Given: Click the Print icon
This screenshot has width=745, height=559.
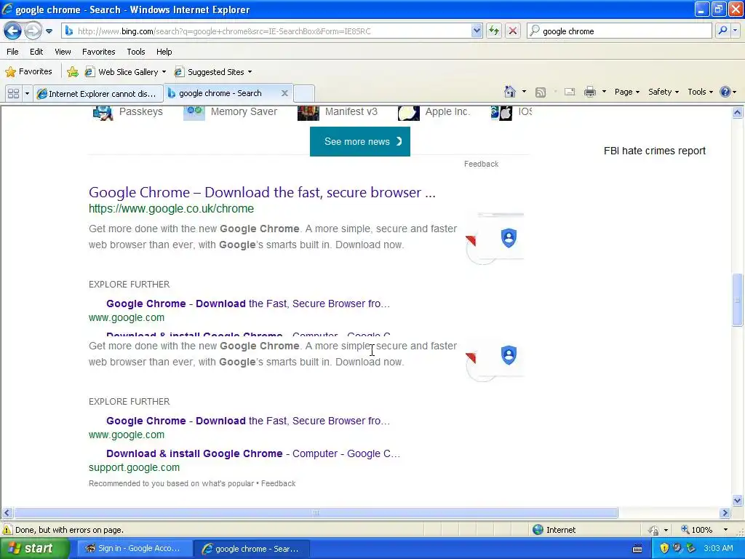Looking at the screenshot, I should pos(589,92).
